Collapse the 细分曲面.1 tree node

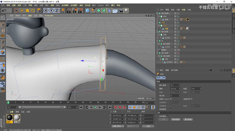157,53
